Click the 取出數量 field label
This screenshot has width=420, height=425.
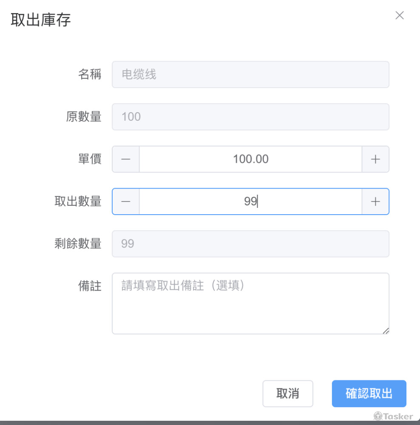pyautogui.click(x=78, y=201)
